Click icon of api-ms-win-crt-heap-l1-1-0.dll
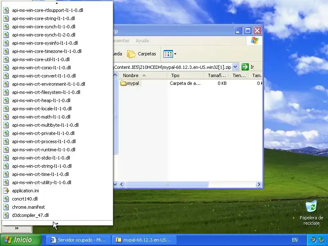Viewport: 328px width, 246px height. point(6,100)
